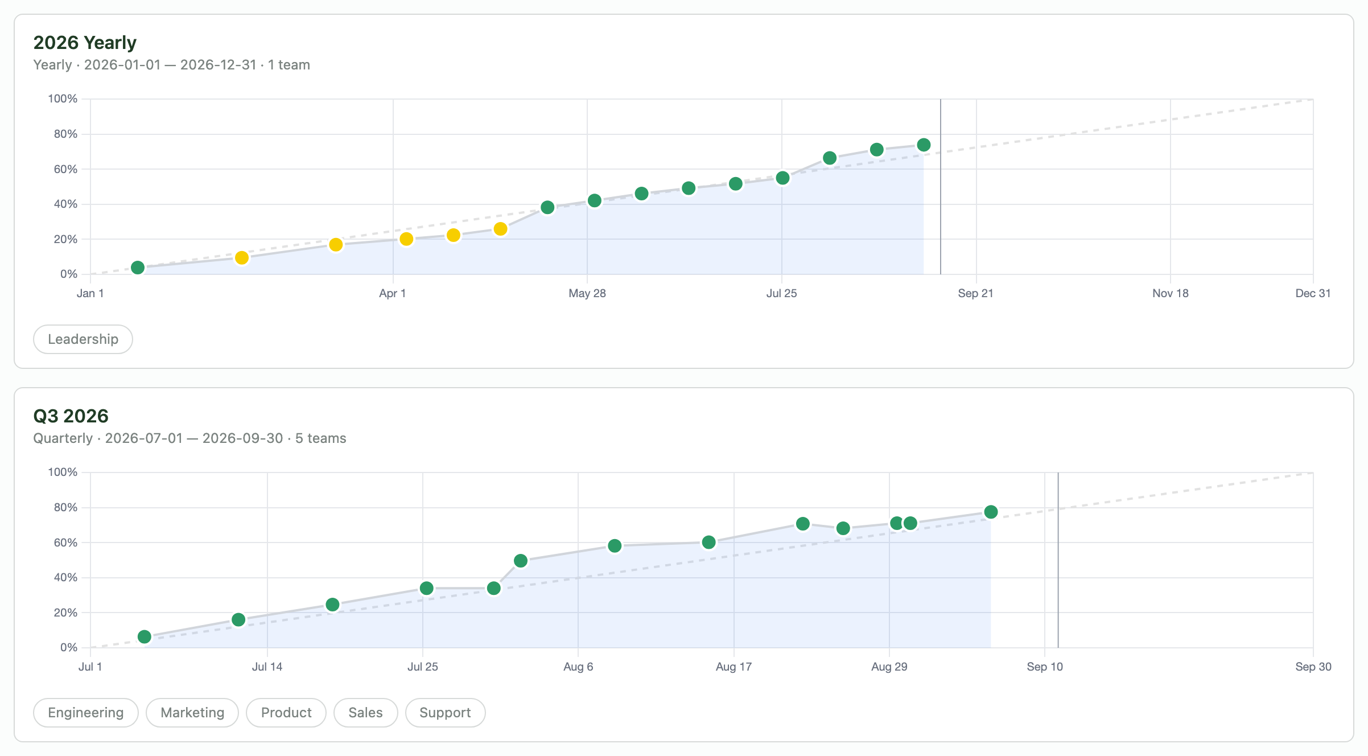Click last green data point in Yearly chart
1368x756 pixels.
pos(924,145)
